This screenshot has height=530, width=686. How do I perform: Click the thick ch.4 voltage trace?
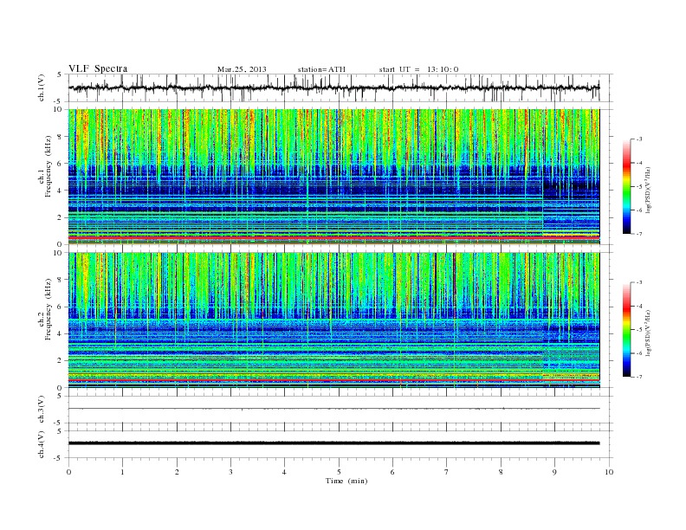click(x=333, y=443)
